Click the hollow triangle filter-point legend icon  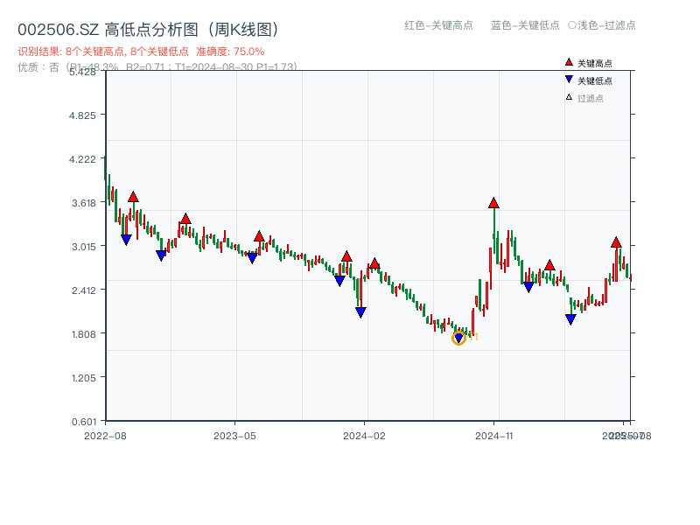[x=569, y=97]
